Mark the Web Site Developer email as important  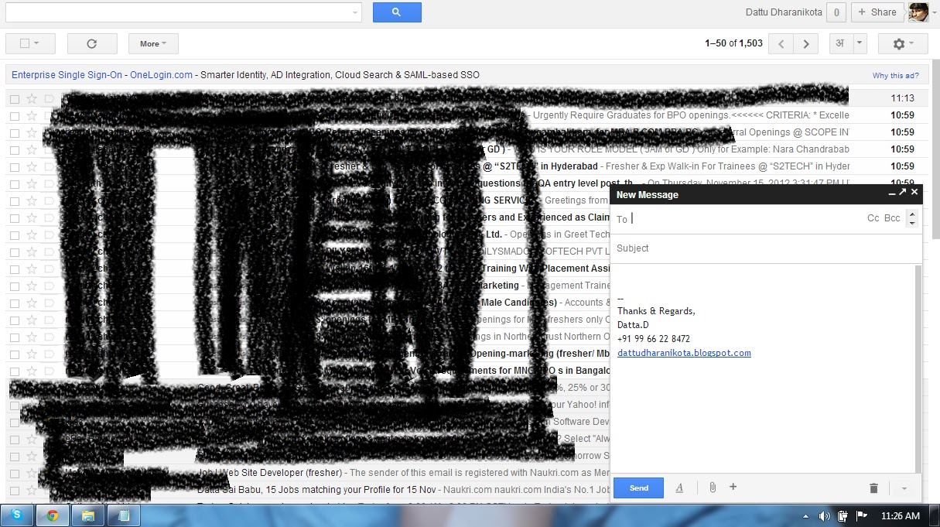tap(49, 473)
